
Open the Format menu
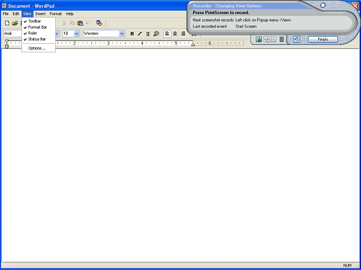tap(56, 13)
